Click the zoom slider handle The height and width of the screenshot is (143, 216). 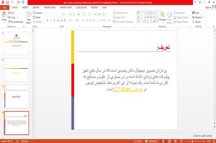click(x=192, y=141)
